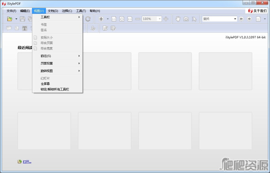Click the page layout icon at toolbar end
Screen dimensions: 270x173
(x=258, y=19)
